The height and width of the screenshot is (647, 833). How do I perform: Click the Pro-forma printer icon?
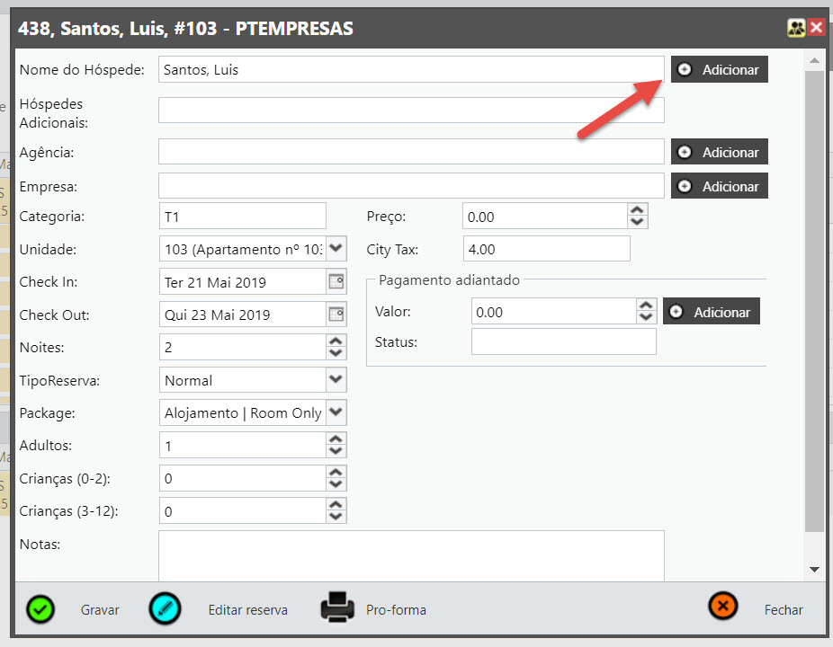coord(338,608)
